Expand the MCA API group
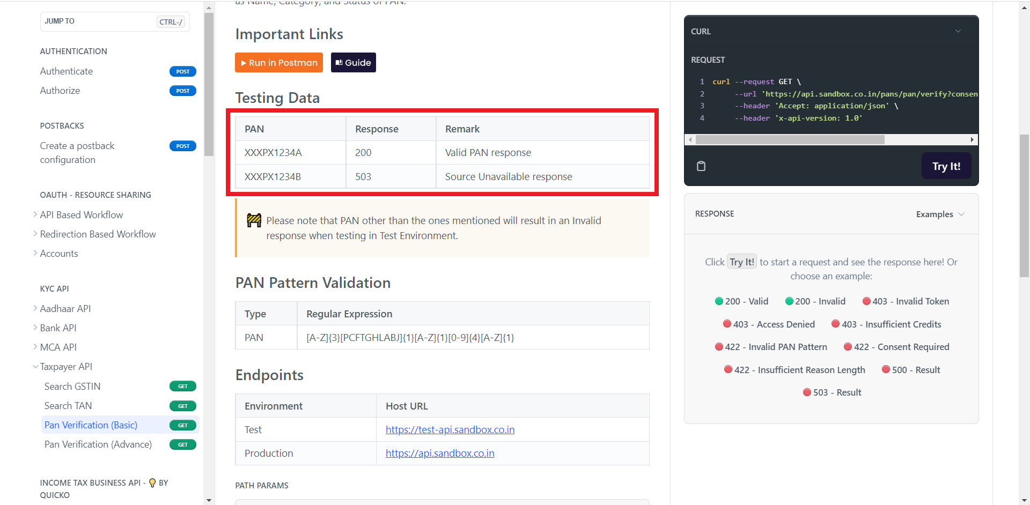Viewport: 1030px width, 505px height. [35, 347]
